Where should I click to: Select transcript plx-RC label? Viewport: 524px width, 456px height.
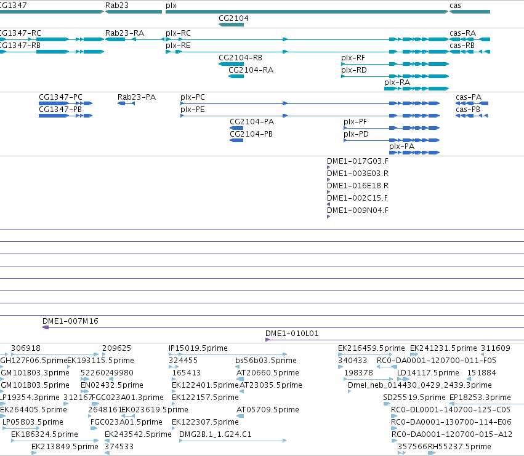(178, 33)
